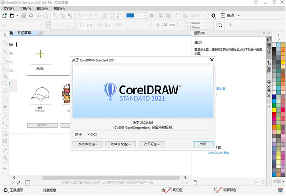
Task: Add a new tab with plus button
Action: coord(41,33)
